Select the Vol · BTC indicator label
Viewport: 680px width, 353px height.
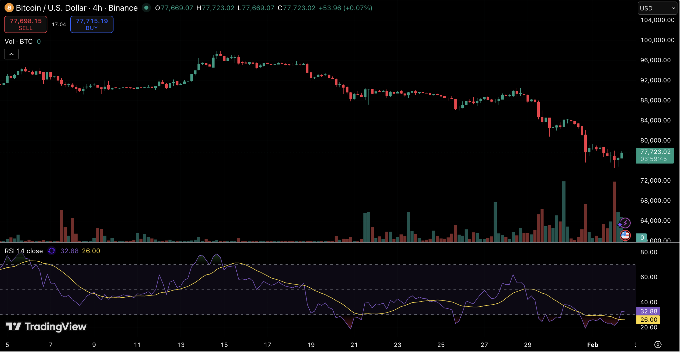click(x=19, y=41)
